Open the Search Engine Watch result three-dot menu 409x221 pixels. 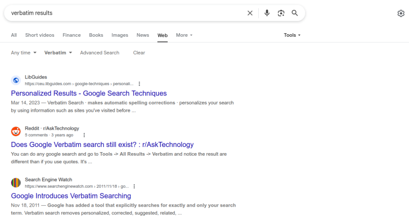(134, 186)
